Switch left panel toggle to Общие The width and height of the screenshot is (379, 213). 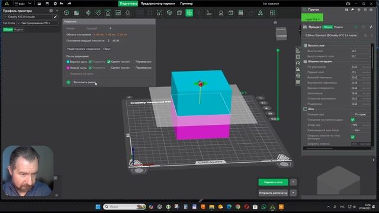8,30
